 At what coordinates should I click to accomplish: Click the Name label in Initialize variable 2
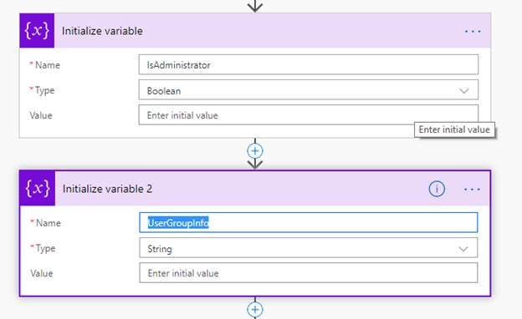tap(49, 223)
